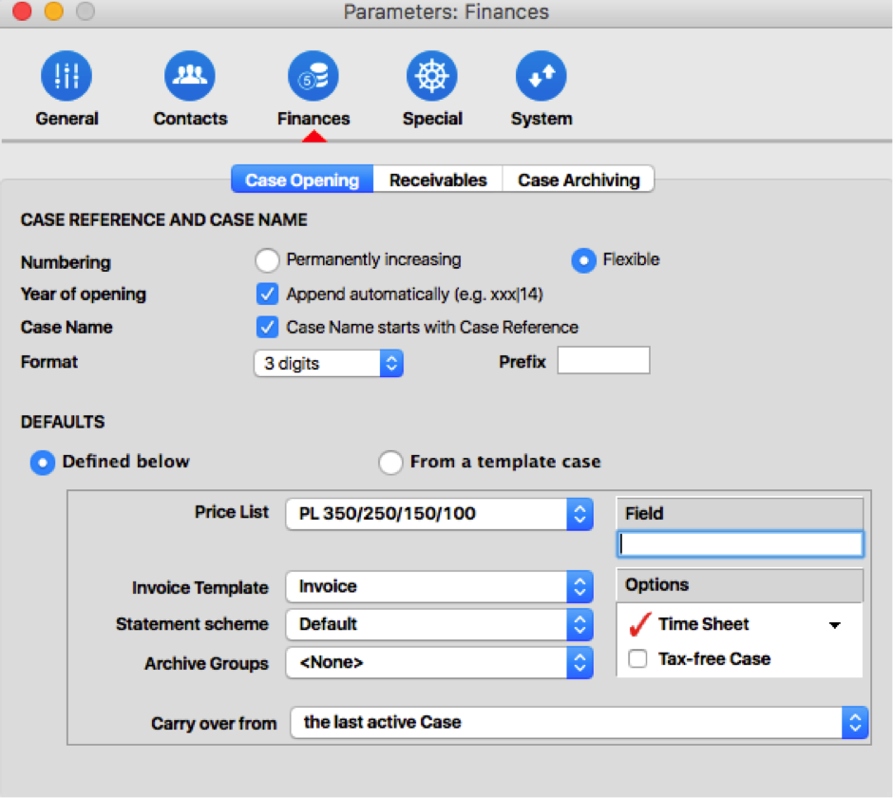Click inside the Prefix input field
The width and height of the screenshot is (893, 798).
(x=603, y=360)
